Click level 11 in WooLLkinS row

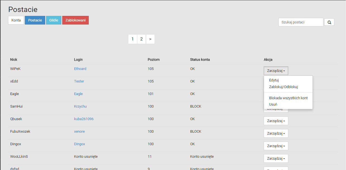tap(150, 157)
